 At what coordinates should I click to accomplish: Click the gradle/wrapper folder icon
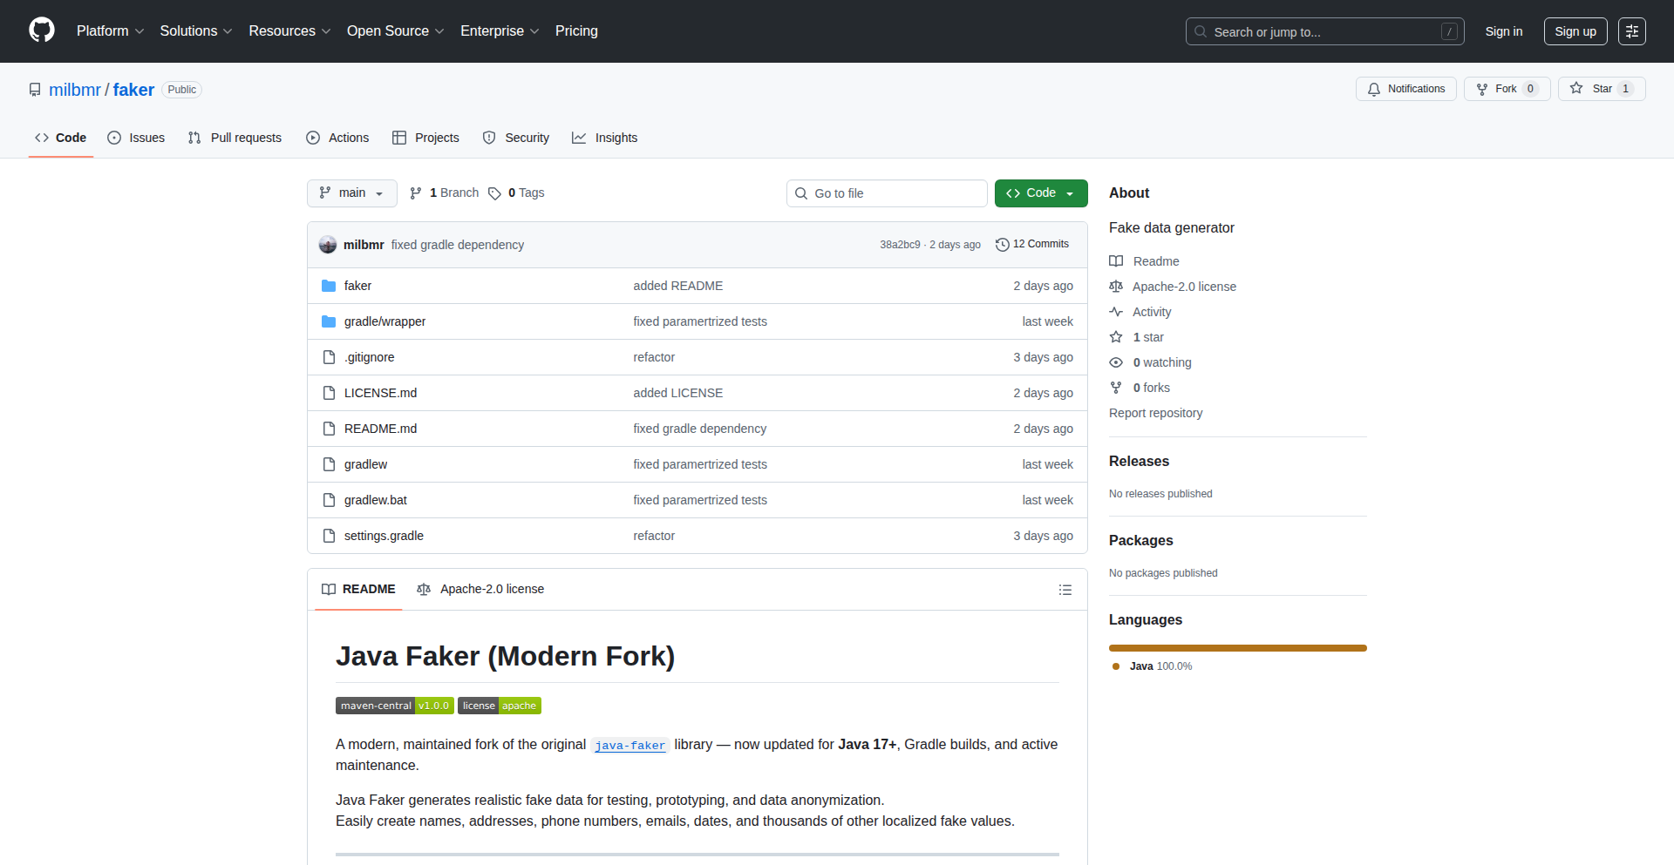click(x=329, y=321)
